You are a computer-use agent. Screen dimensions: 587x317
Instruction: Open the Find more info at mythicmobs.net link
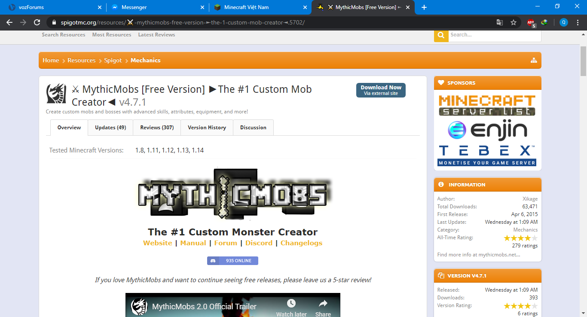coord(479,255)
